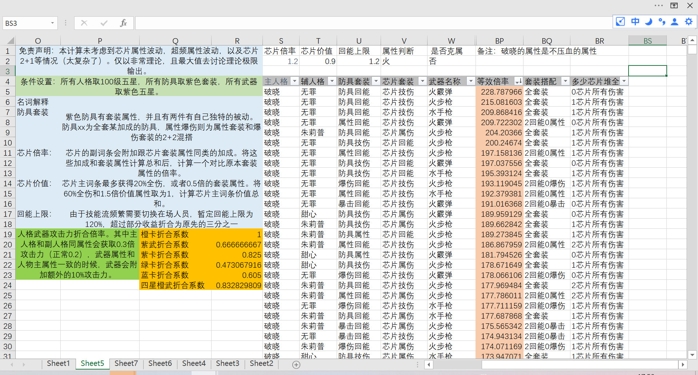Open the 等效倍率 sorted filter dropdown
The height and width of the screenshot is (375, 698).
coord(519,81)
